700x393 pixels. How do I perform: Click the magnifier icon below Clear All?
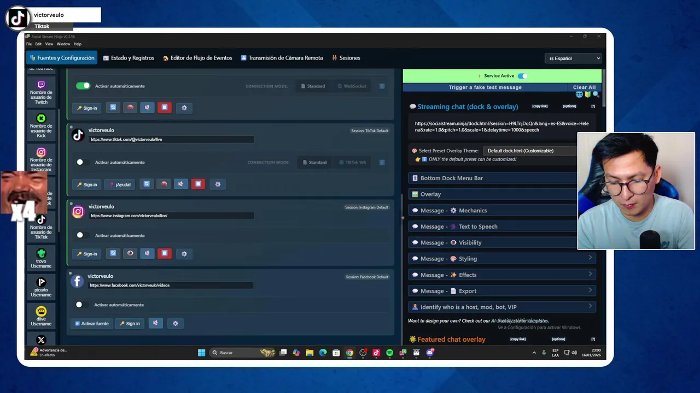click(x=596, y=94)
